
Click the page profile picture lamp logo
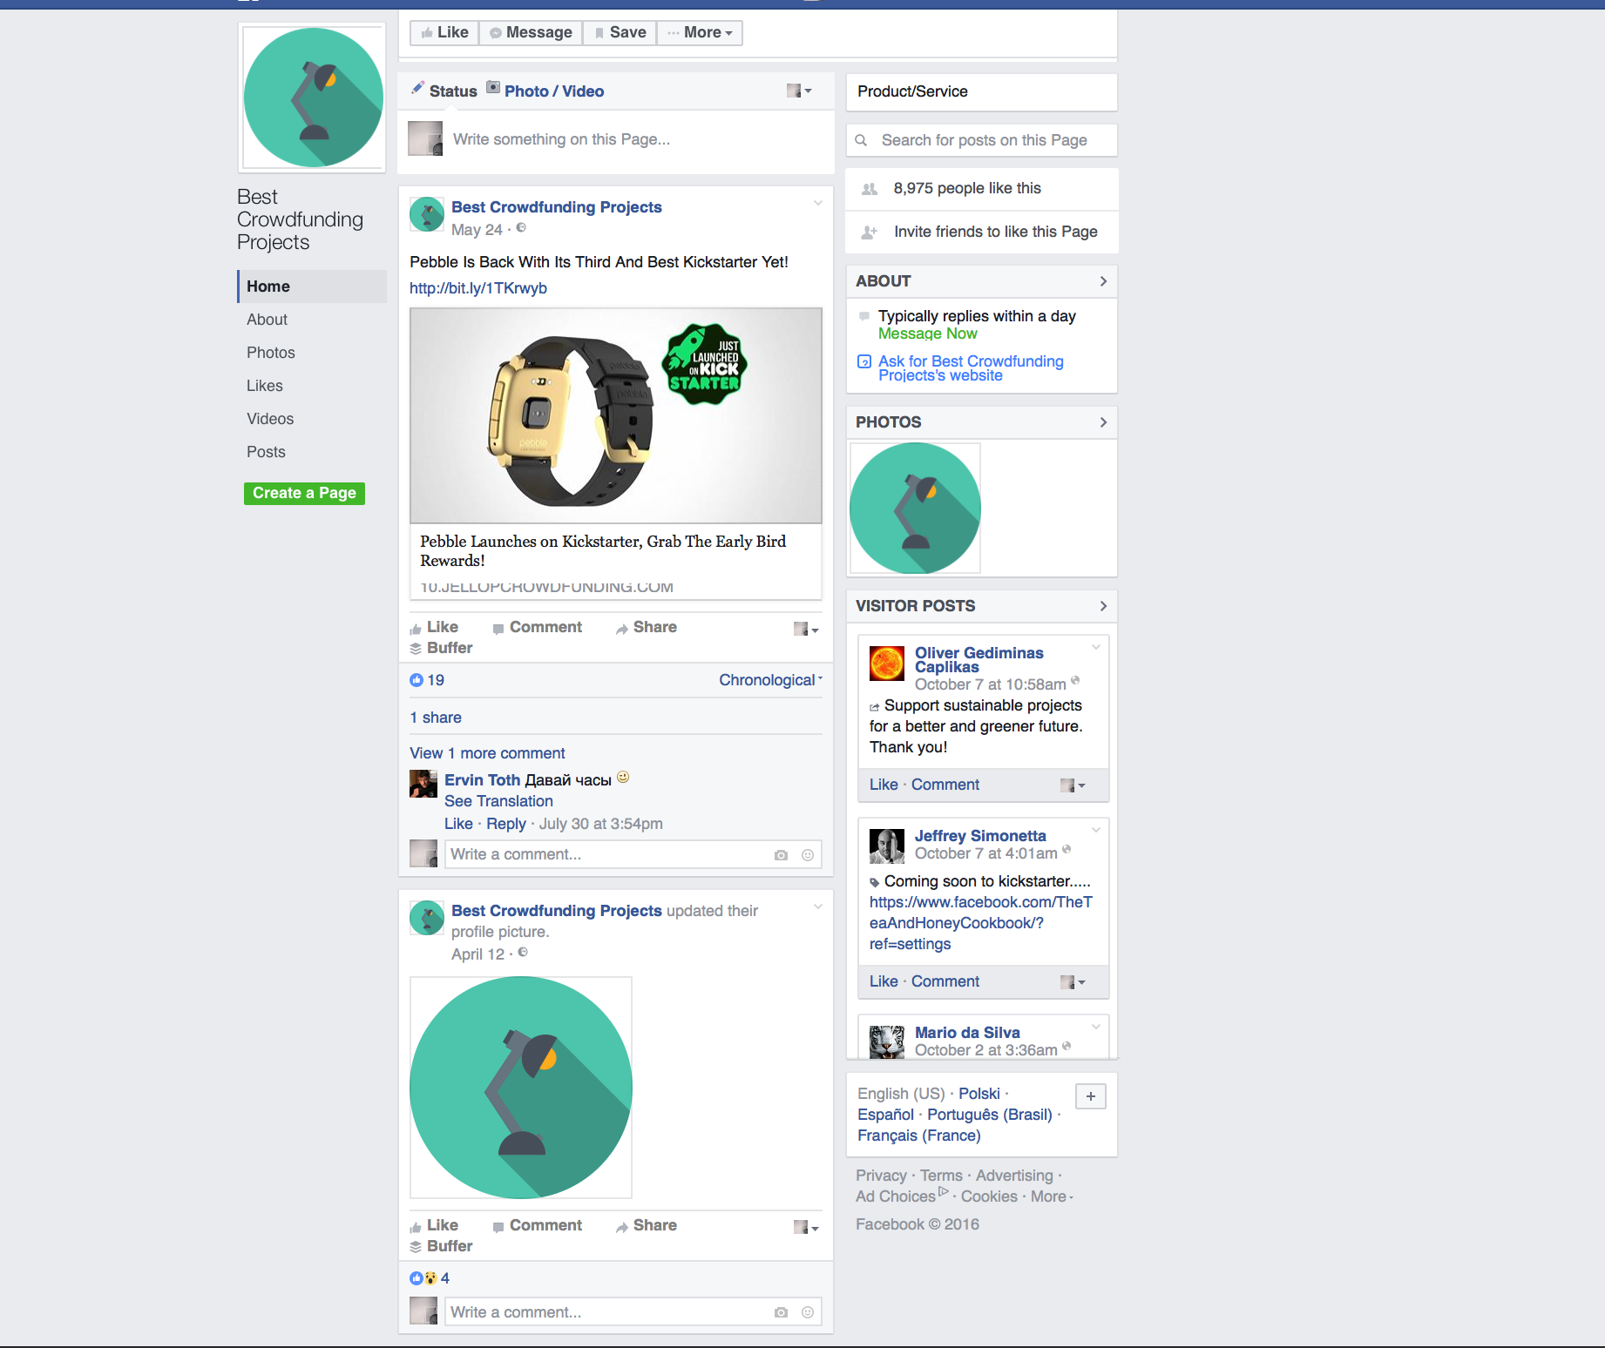coord(313,98)
